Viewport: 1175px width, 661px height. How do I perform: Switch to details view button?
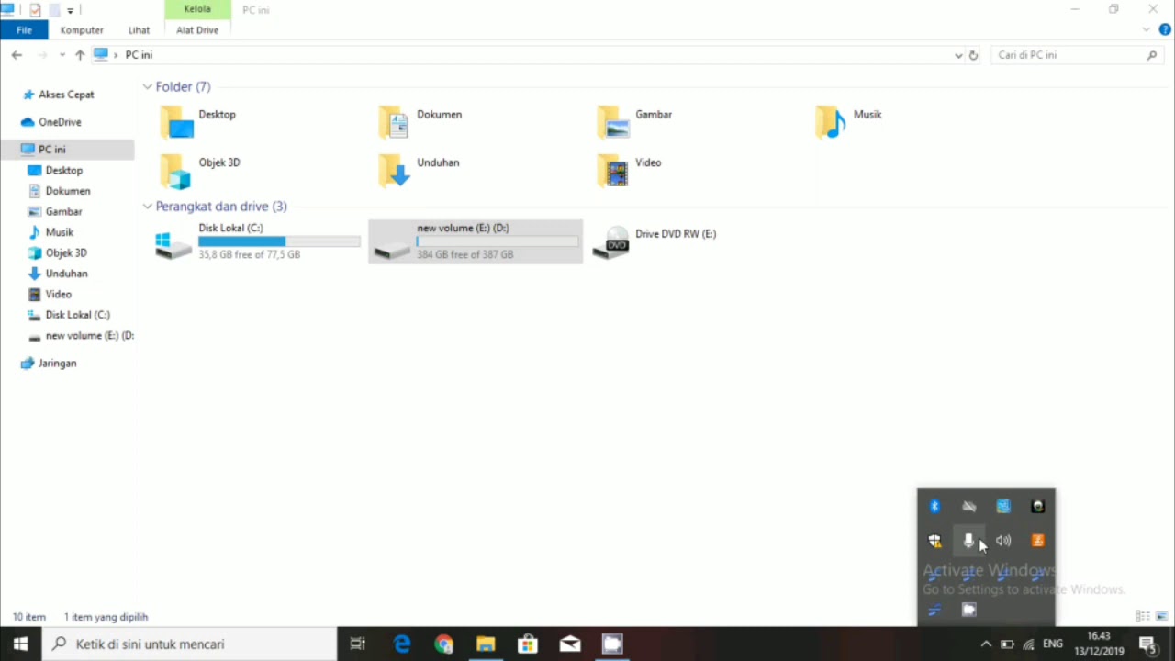point(1143,616)
